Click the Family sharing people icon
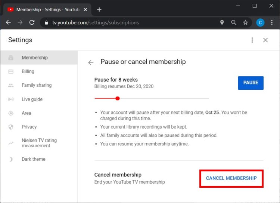The image size is (280, 203). 11,85
